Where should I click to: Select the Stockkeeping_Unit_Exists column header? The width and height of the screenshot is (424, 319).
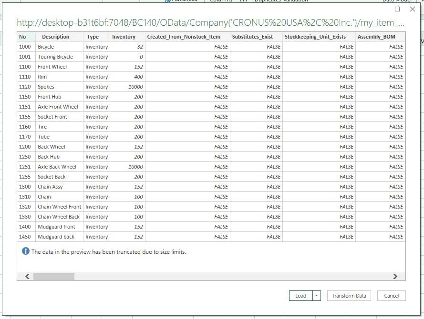[x=319, y=37]
